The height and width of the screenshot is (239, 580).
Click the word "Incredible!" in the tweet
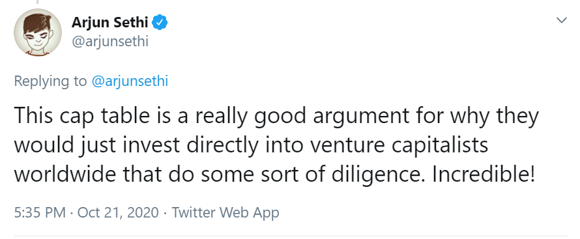[483, 175]
